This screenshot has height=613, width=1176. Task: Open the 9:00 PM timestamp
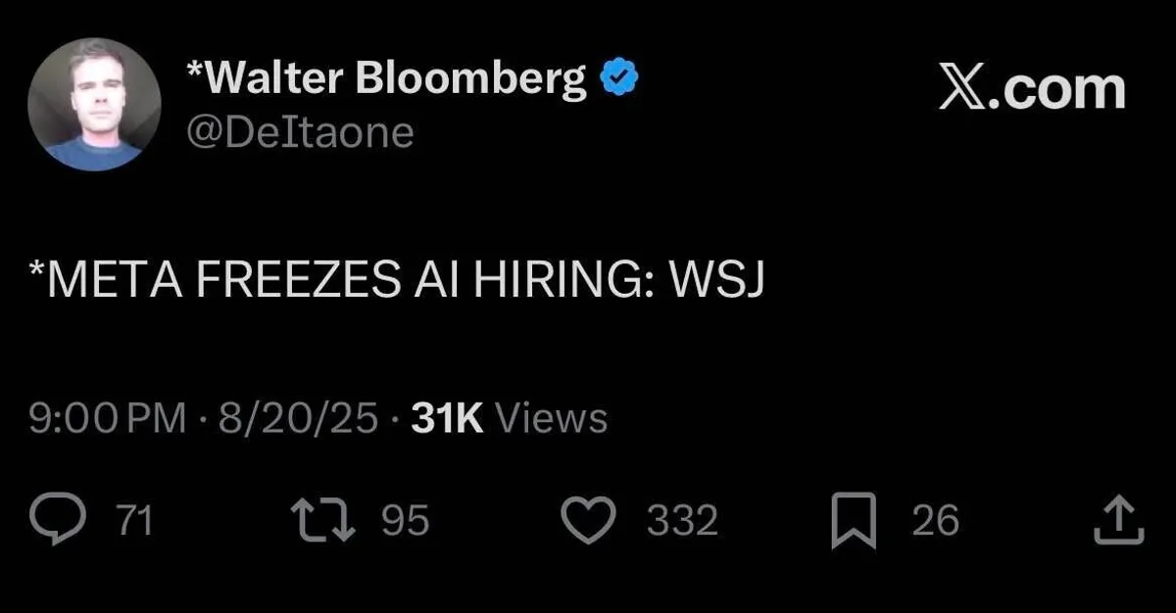107,419
